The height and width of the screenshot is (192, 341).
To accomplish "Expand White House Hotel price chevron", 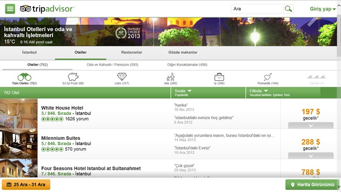I will [x=311, y=125].
